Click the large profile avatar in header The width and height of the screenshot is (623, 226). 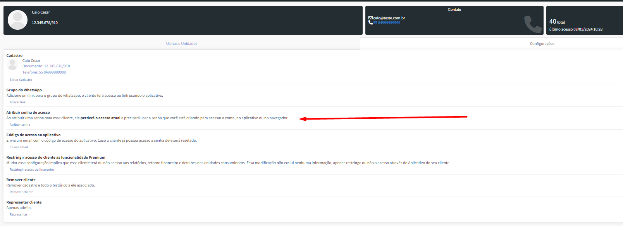tap(17, 20)
